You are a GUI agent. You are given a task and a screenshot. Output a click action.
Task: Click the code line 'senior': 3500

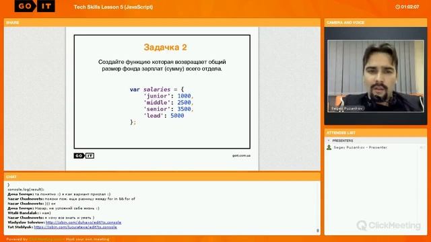click(168, 109)
